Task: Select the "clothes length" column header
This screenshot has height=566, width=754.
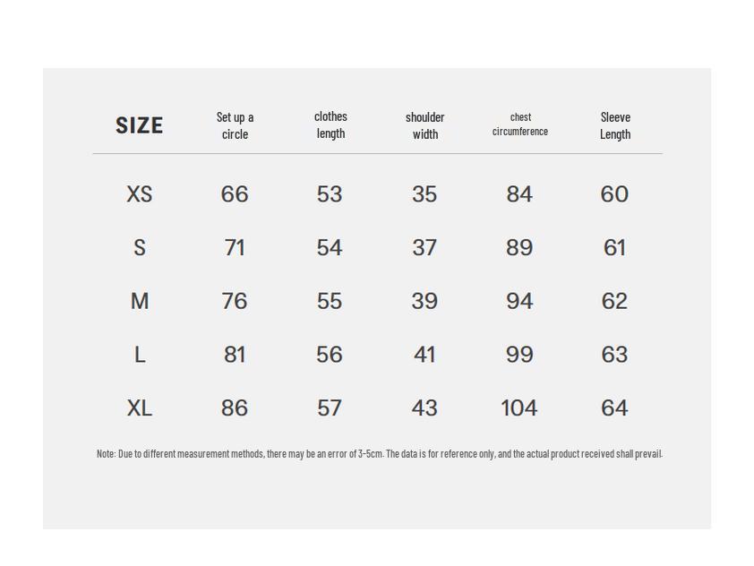Action: pos(330,124)
